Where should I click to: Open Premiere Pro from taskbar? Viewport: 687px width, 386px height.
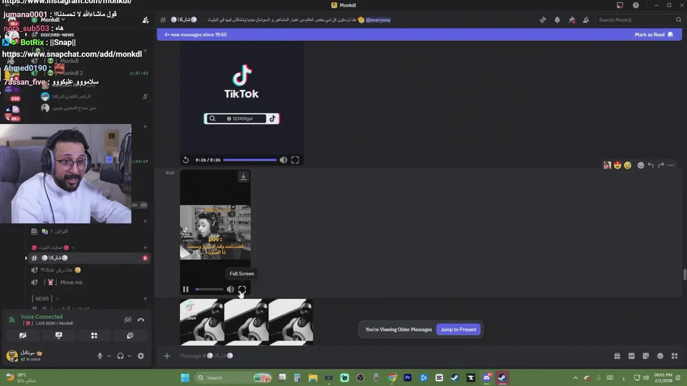pyautogui.click(x=407, y=378)
